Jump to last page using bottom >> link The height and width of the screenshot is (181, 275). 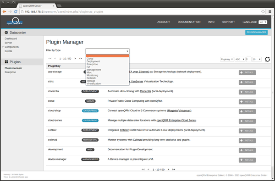click(x=173, y=170)
